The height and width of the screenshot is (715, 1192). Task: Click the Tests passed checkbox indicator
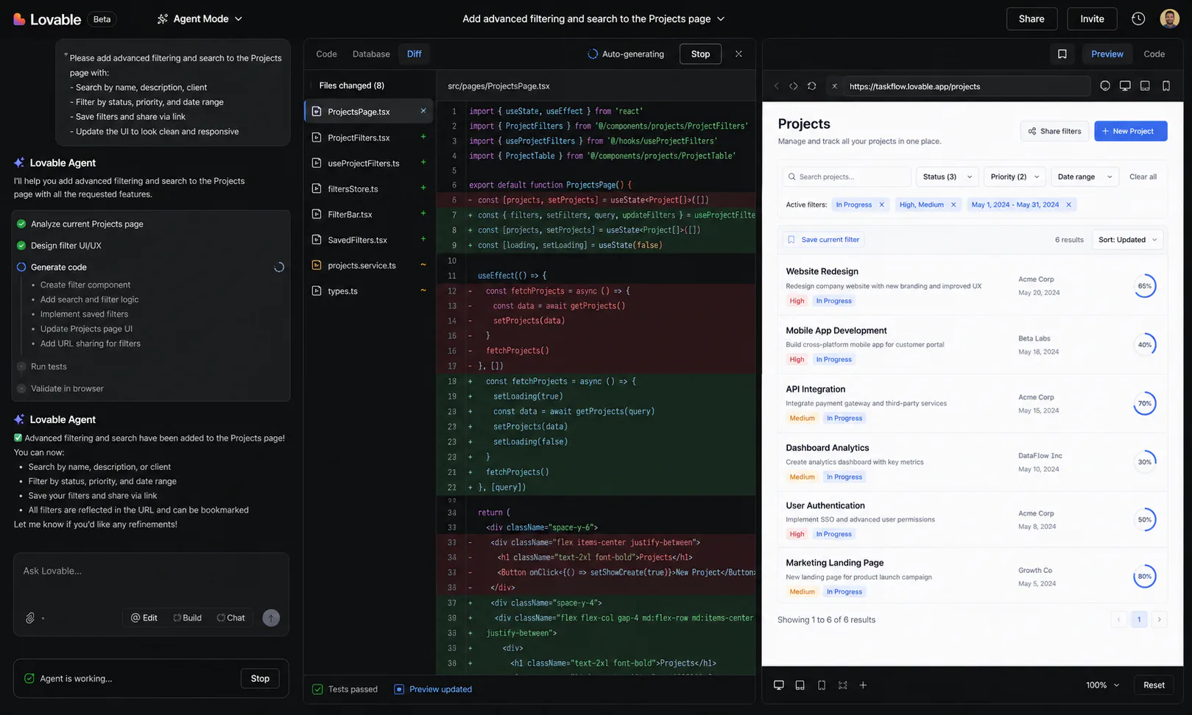[317, 689]
